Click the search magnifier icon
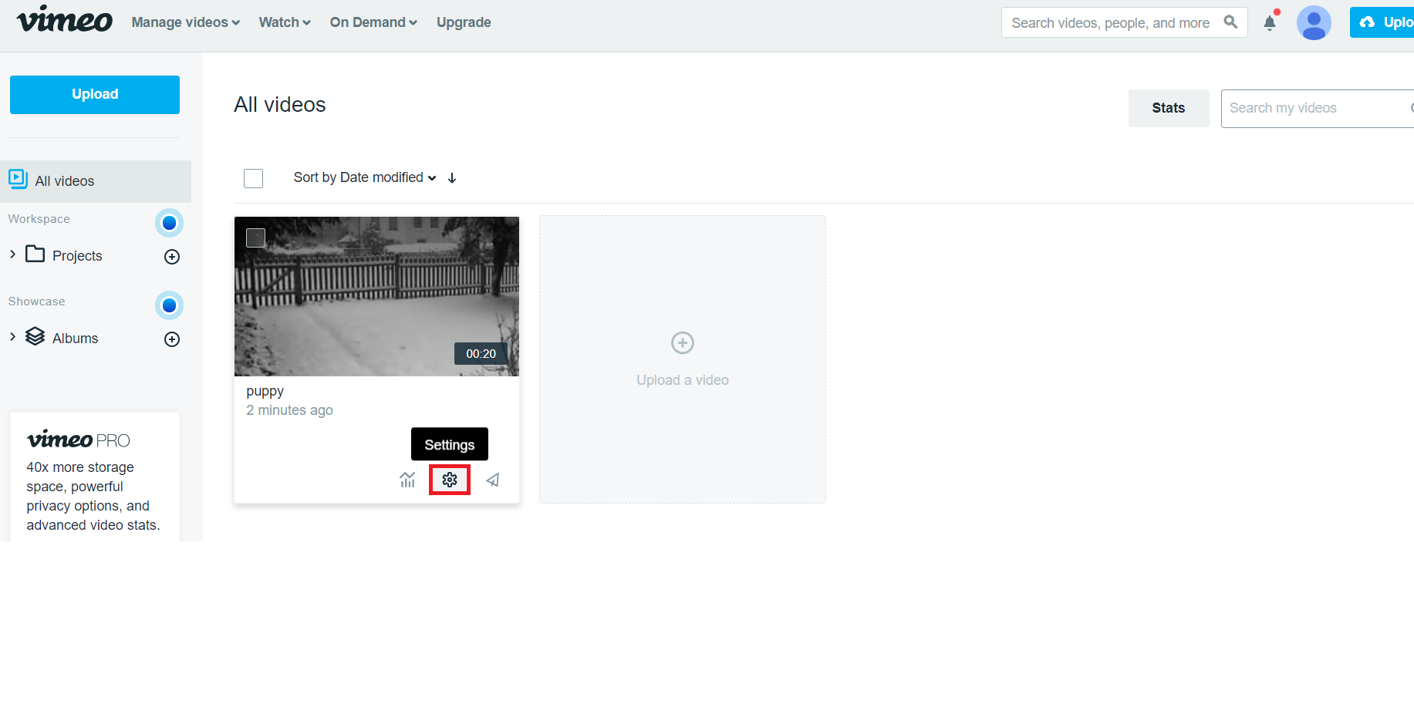This screenshot has height=701, width=1414. [1230, 22]
